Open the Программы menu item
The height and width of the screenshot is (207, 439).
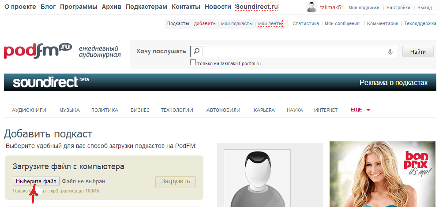(79, 7)
